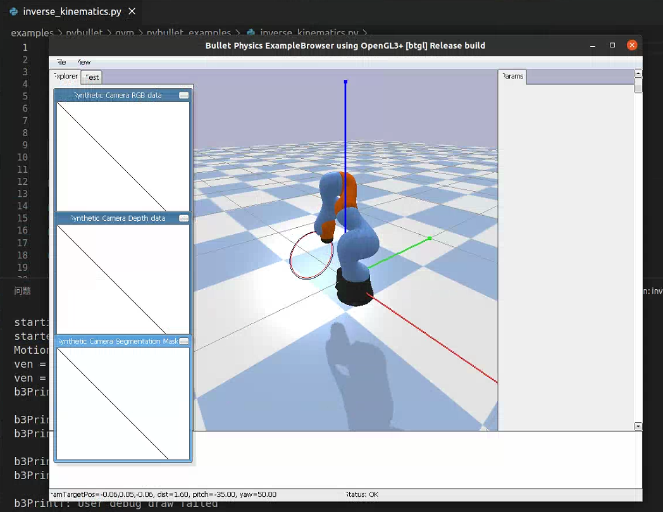Close the Bullet Physics ExampleBrowser window
Viewport: 663px width, 512px height.
[x=632, y=46]
